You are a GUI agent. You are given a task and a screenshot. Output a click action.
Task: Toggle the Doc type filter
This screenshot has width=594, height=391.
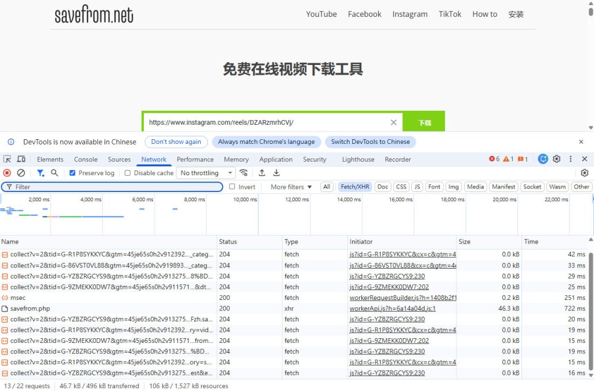click(383, 187)
